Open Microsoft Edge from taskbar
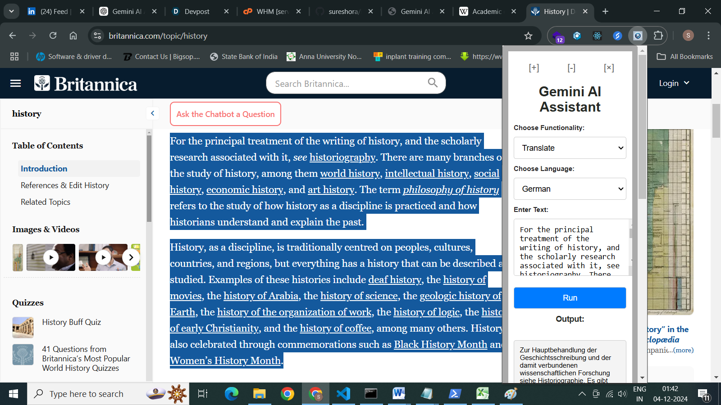Screen dimensions: 721x405 (x=232, y=394)
